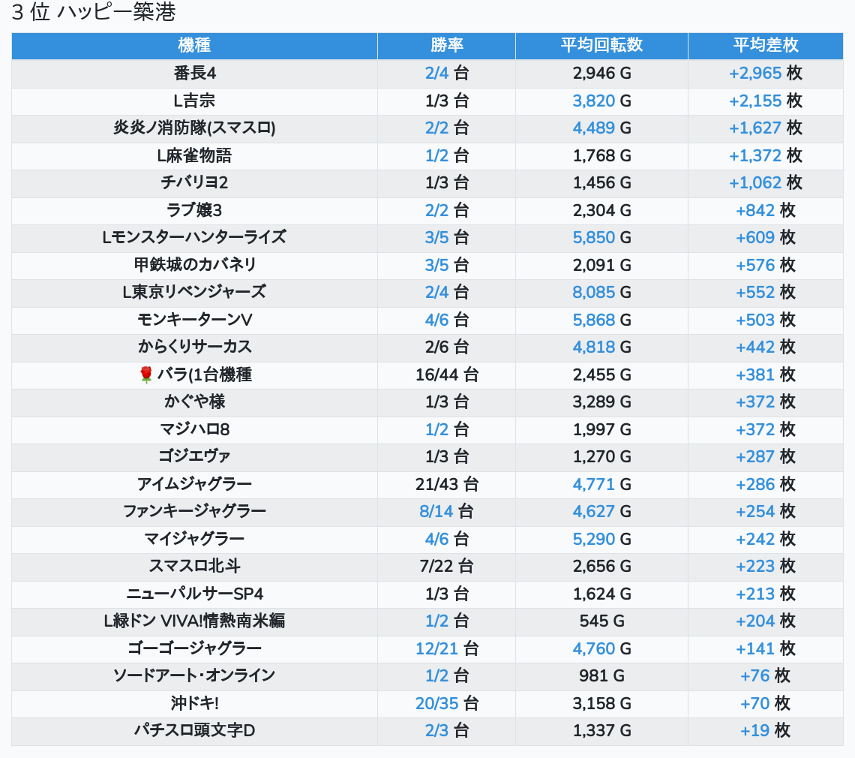Select the マイジャグラー machine name
855x758 pixels.
194,539
